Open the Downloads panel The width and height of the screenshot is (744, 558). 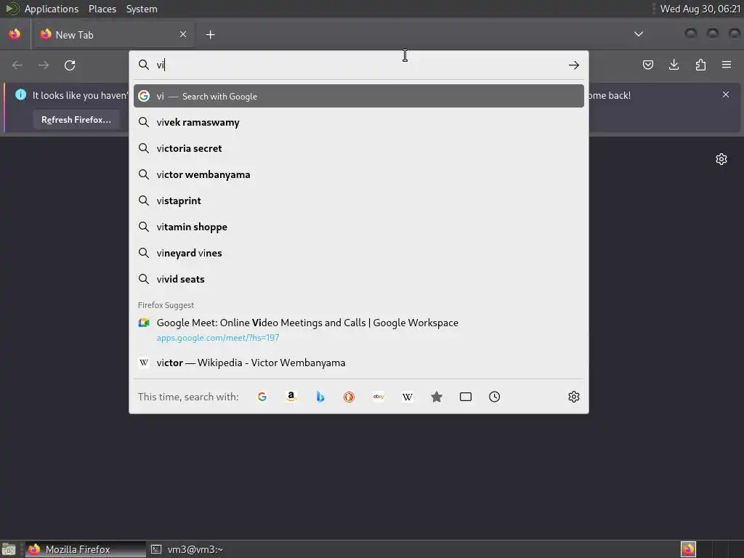tap(674, 65)
